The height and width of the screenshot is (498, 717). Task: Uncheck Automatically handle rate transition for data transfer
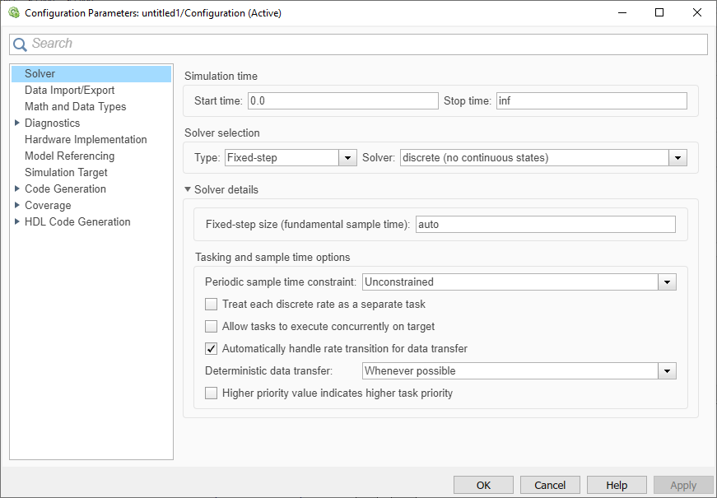pyautogui.click(x=212, y=348)
